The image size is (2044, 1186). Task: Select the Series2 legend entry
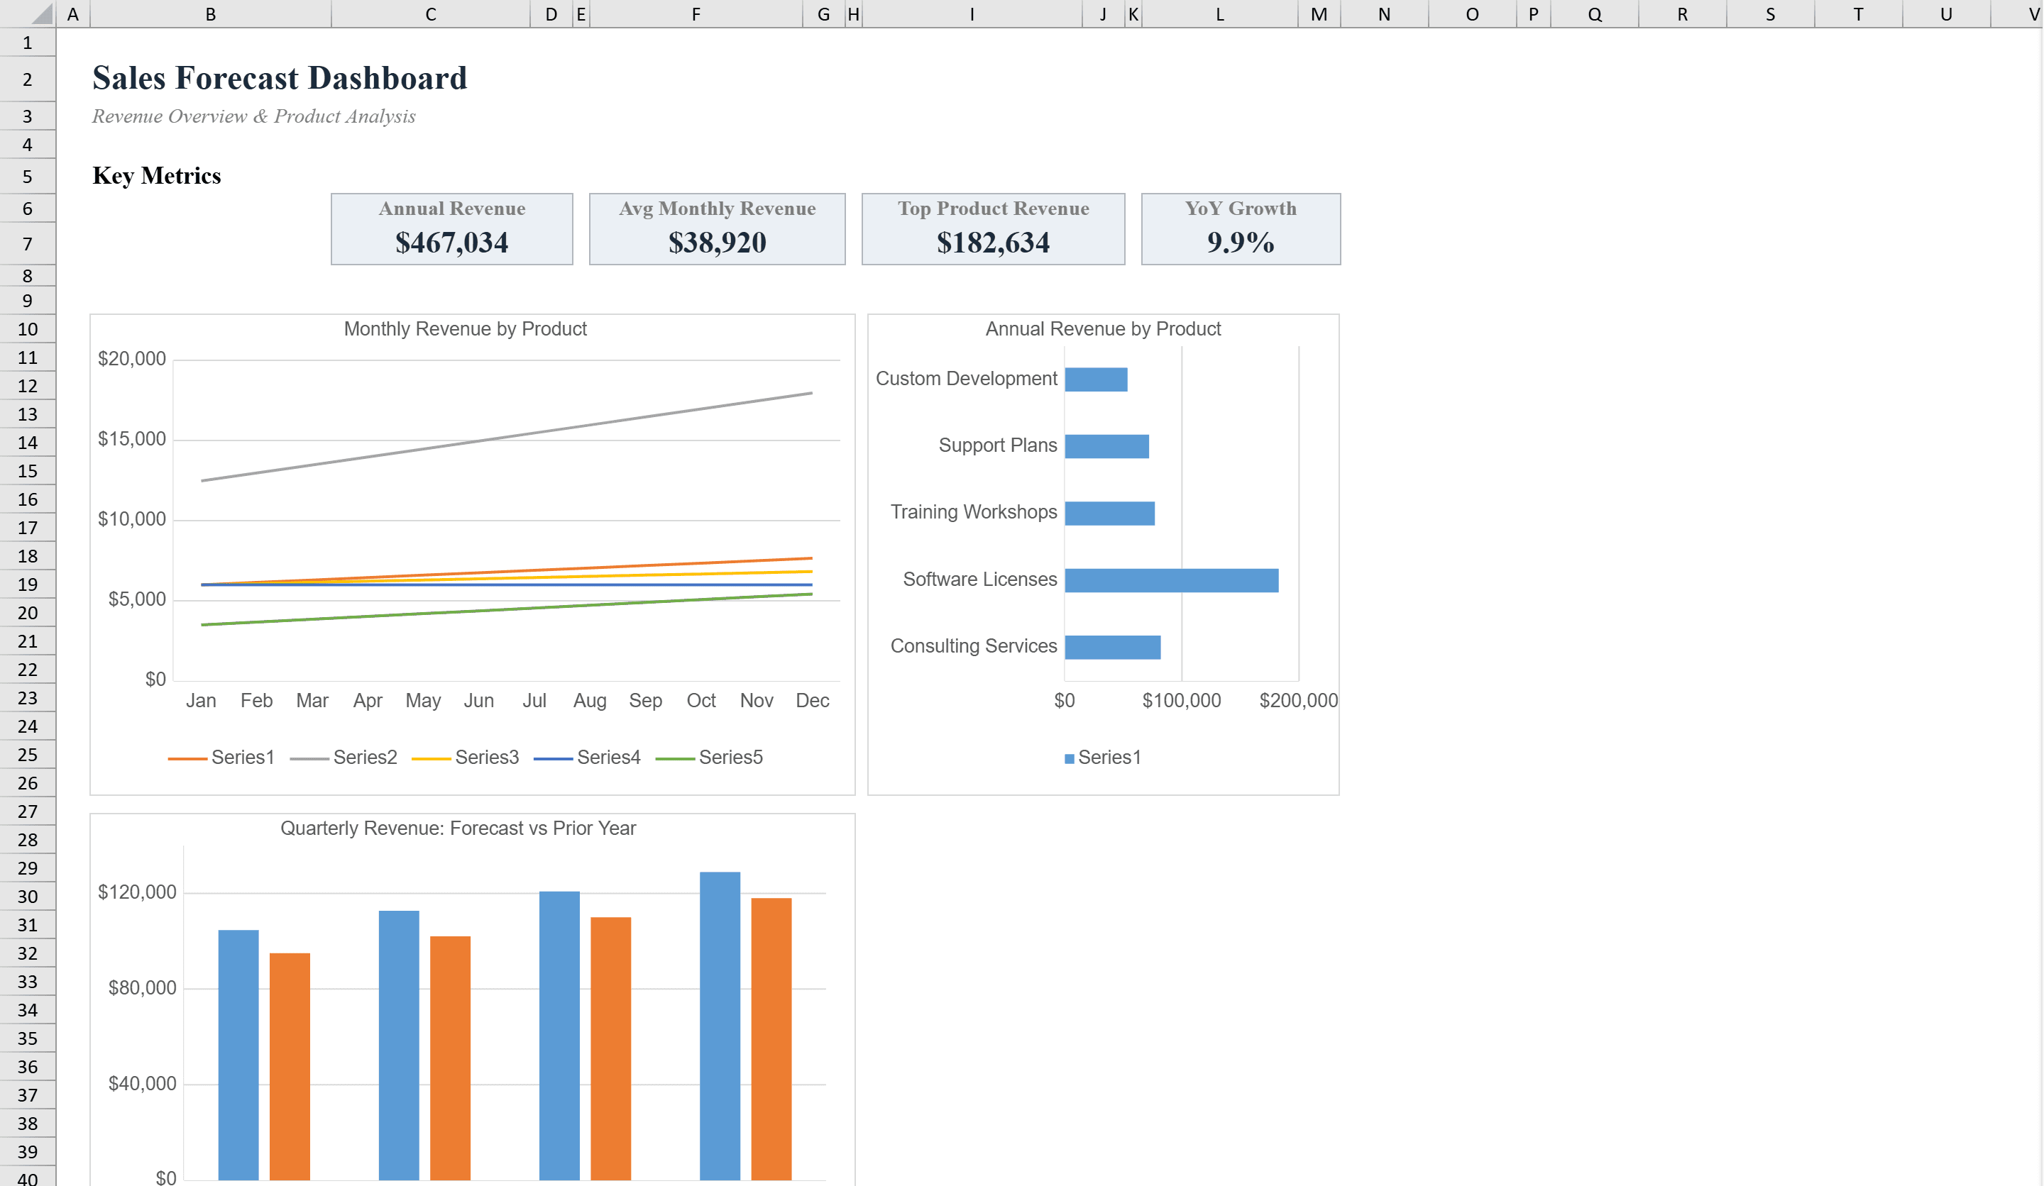point(365,757)
